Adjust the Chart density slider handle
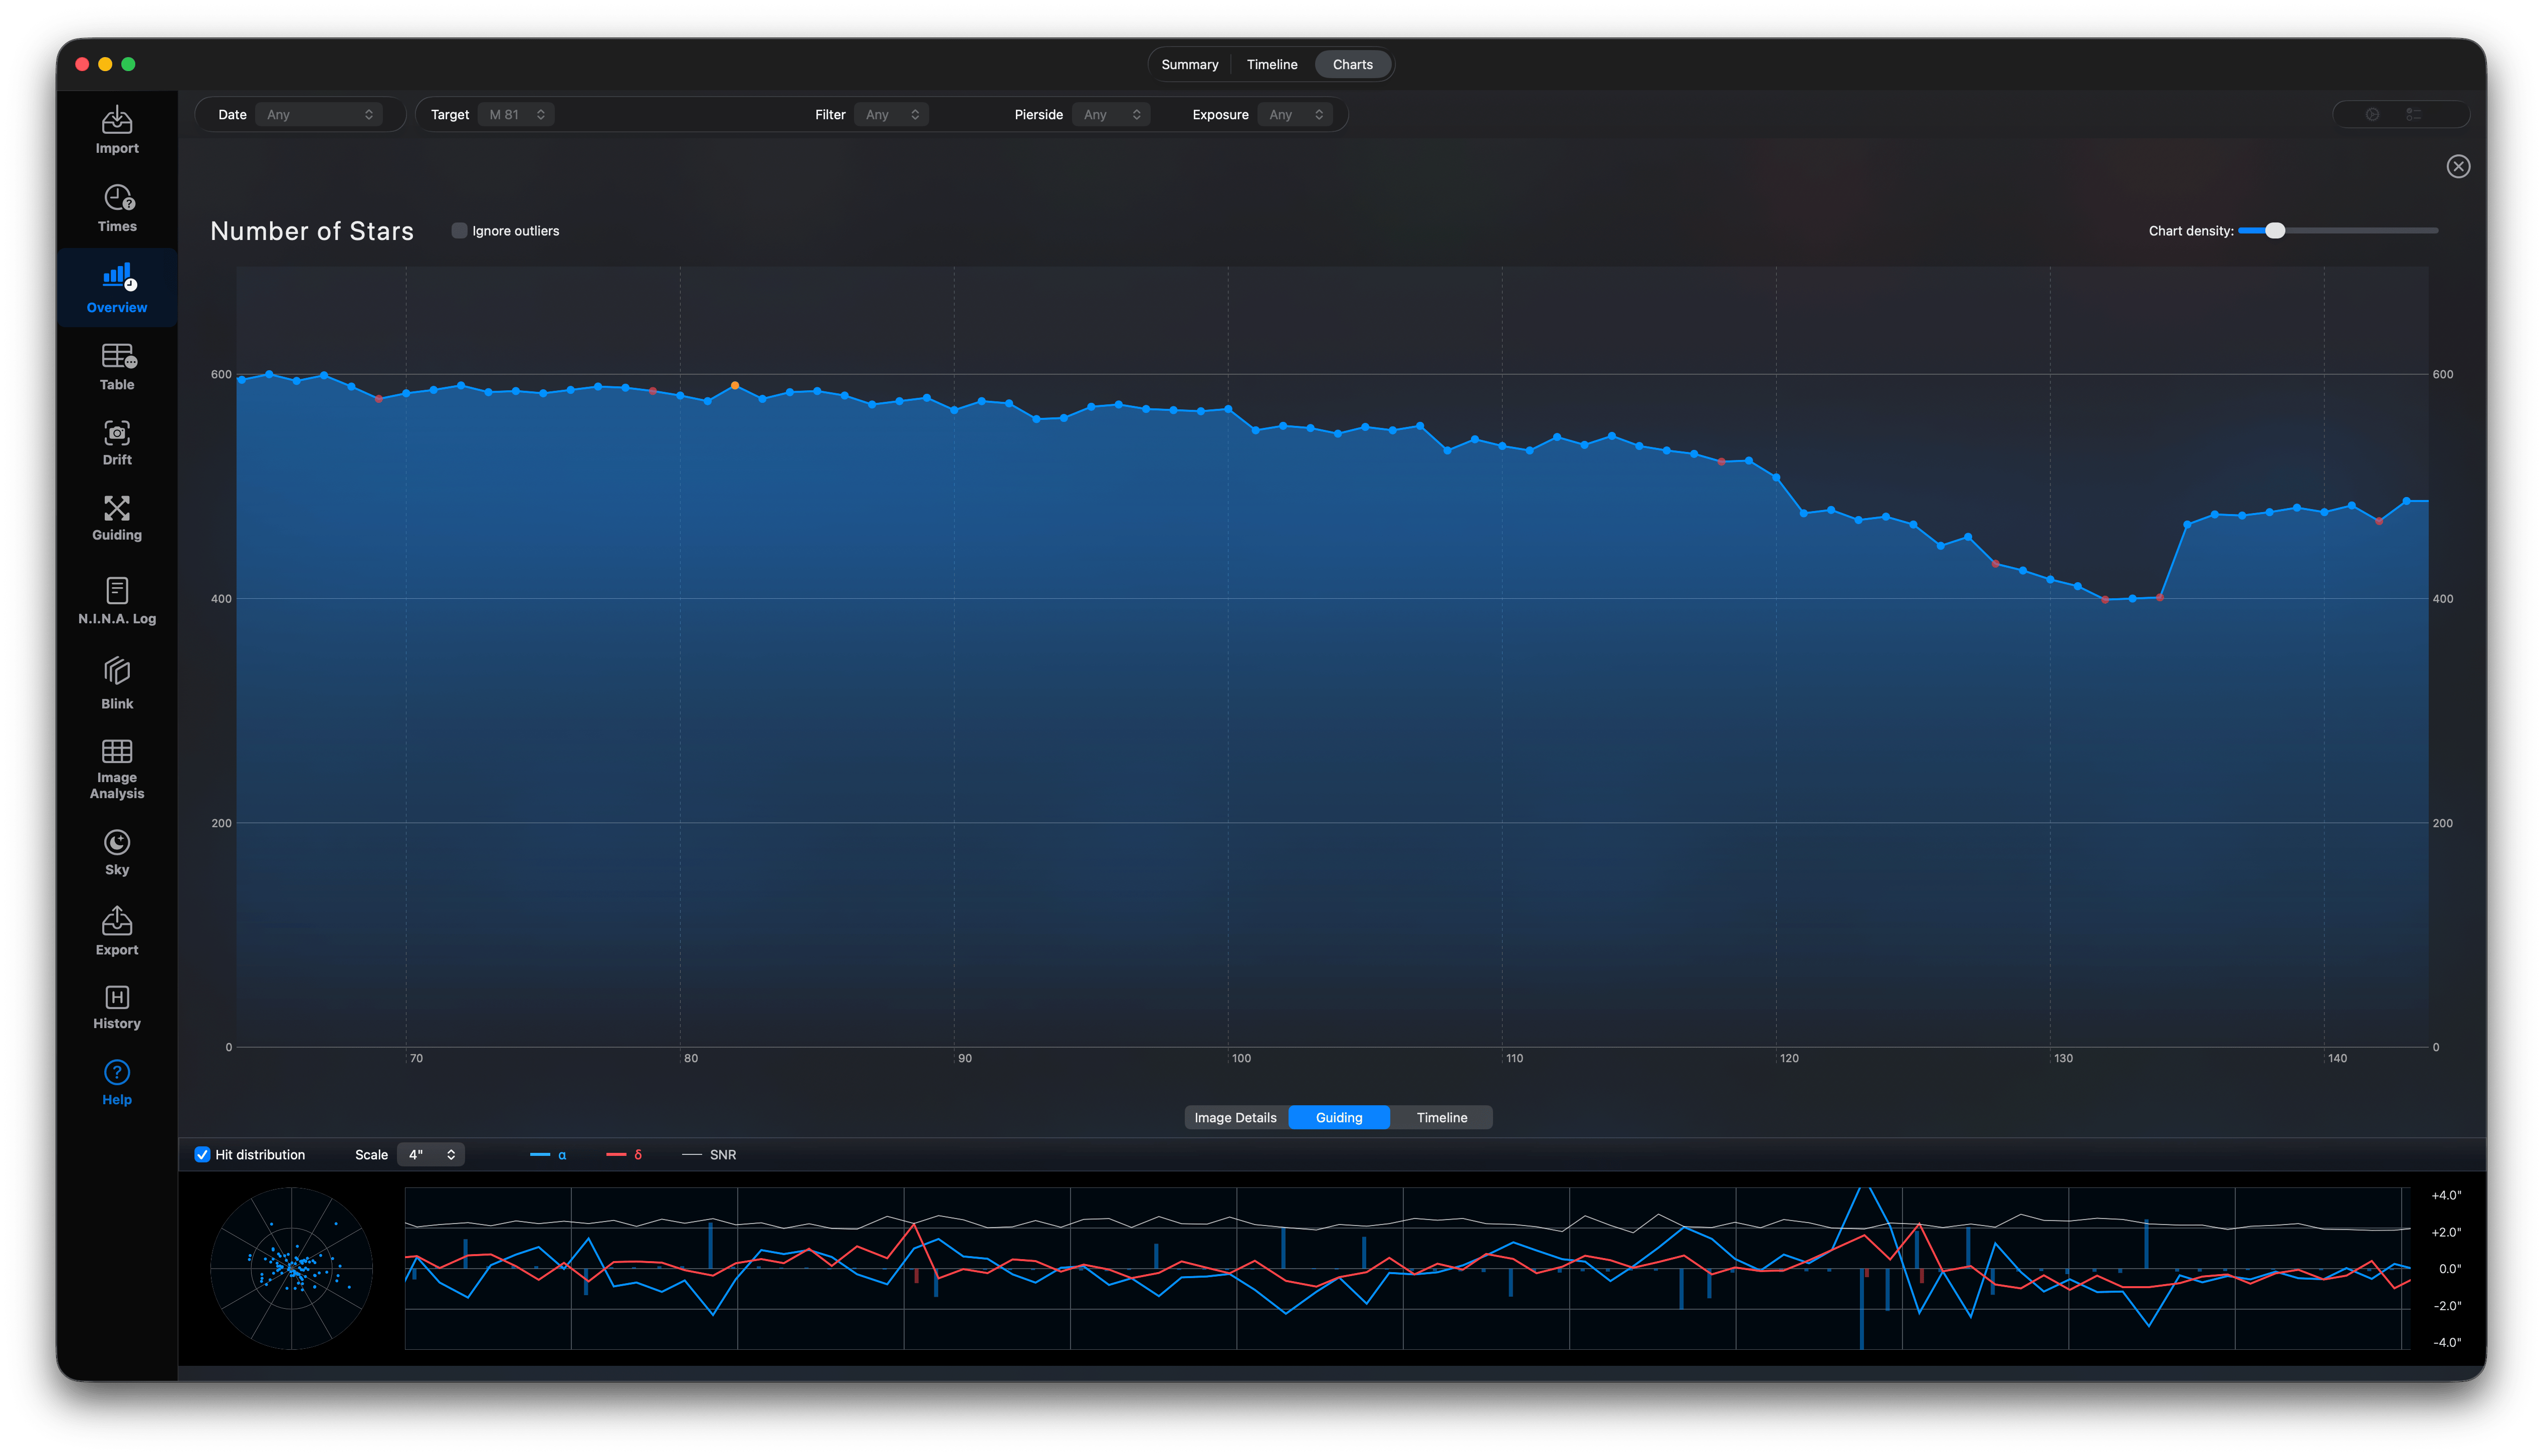Screen dimensions: 2543x1456 [x=2275, y=231]
